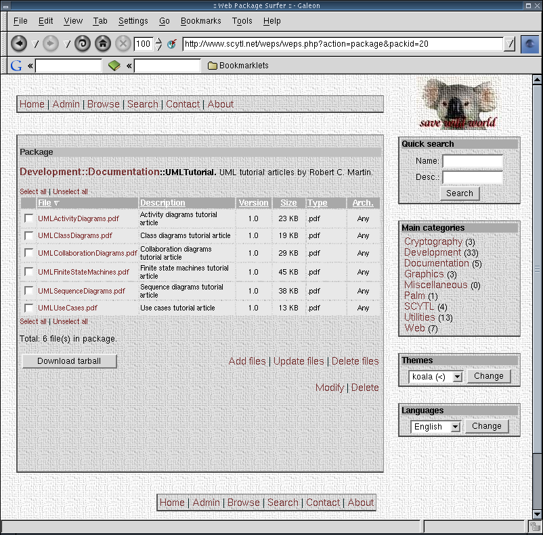
Task: Open the Settings menu
Action: click(x=133, y=21)
